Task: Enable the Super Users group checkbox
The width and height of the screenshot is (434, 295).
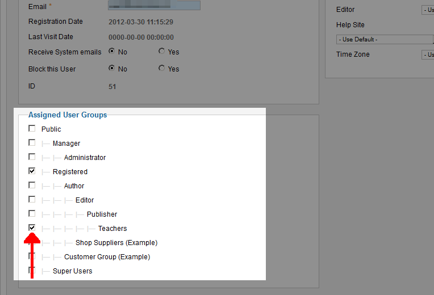Action: tap(32, 271)
